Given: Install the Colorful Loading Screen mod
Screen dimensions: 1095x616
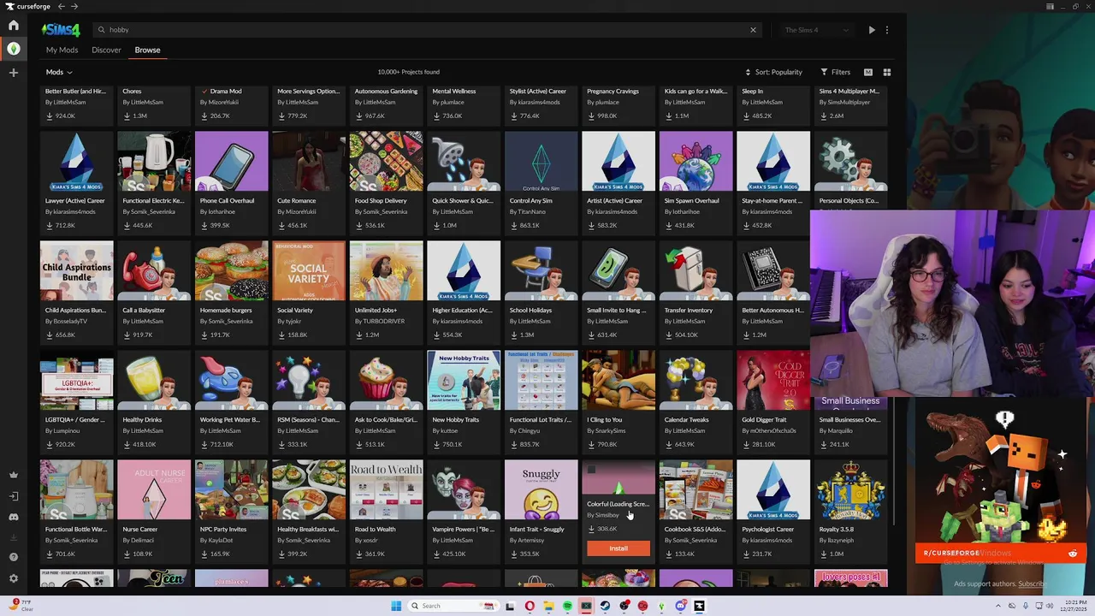Looking at the screenshot, I should [619, 548].
